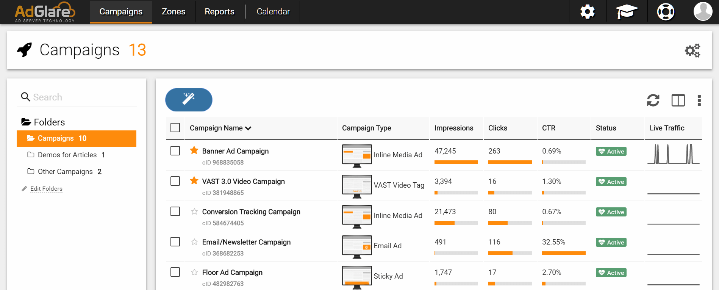Click the magic wand create campaign button
Image resolution: width=719 pixels, height=290 pixels.
click(189, 100)
